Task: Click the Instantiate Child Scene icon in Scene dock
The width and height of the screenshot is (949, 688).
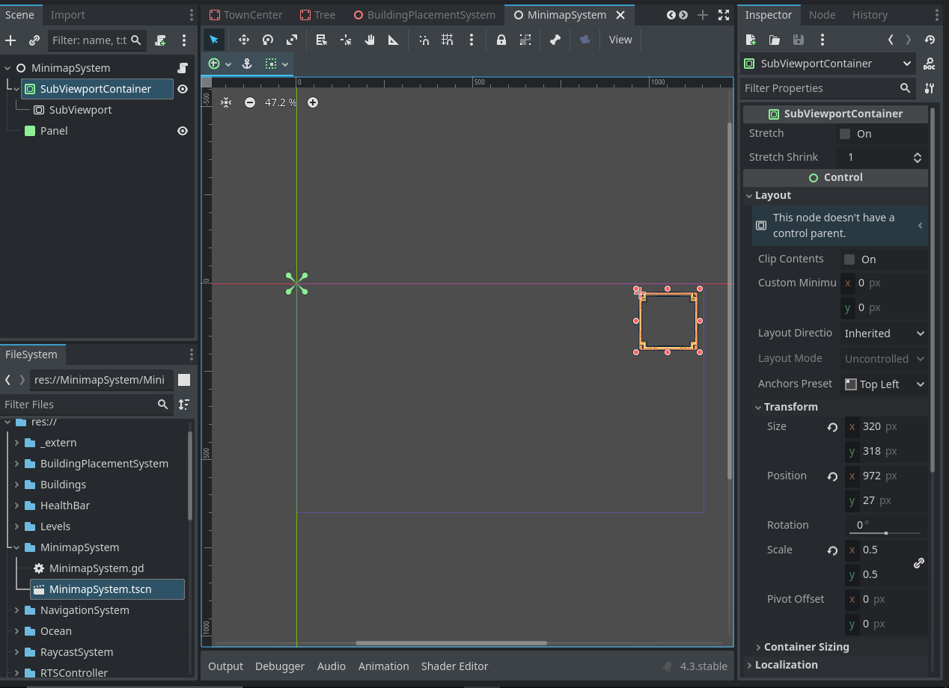Action: pos(34,40)
